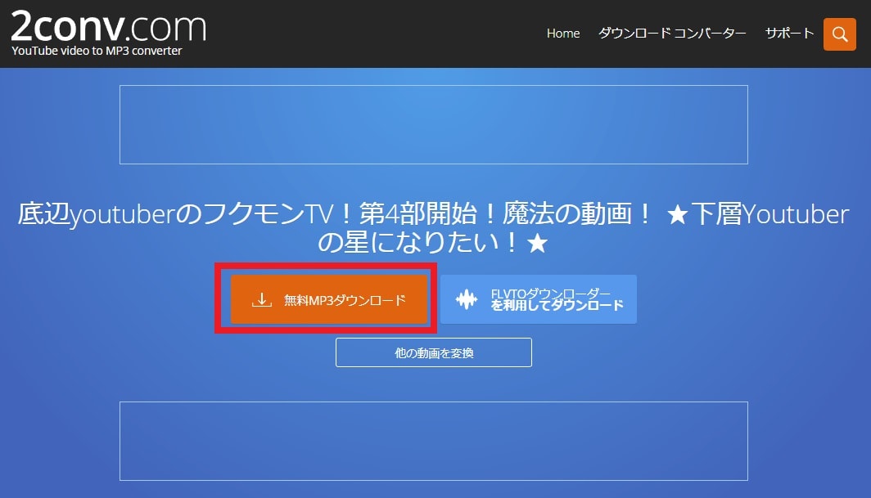Click the 他の動画を変換 button
This screenshot has width=871, height=498.
[x=433, y=352]
